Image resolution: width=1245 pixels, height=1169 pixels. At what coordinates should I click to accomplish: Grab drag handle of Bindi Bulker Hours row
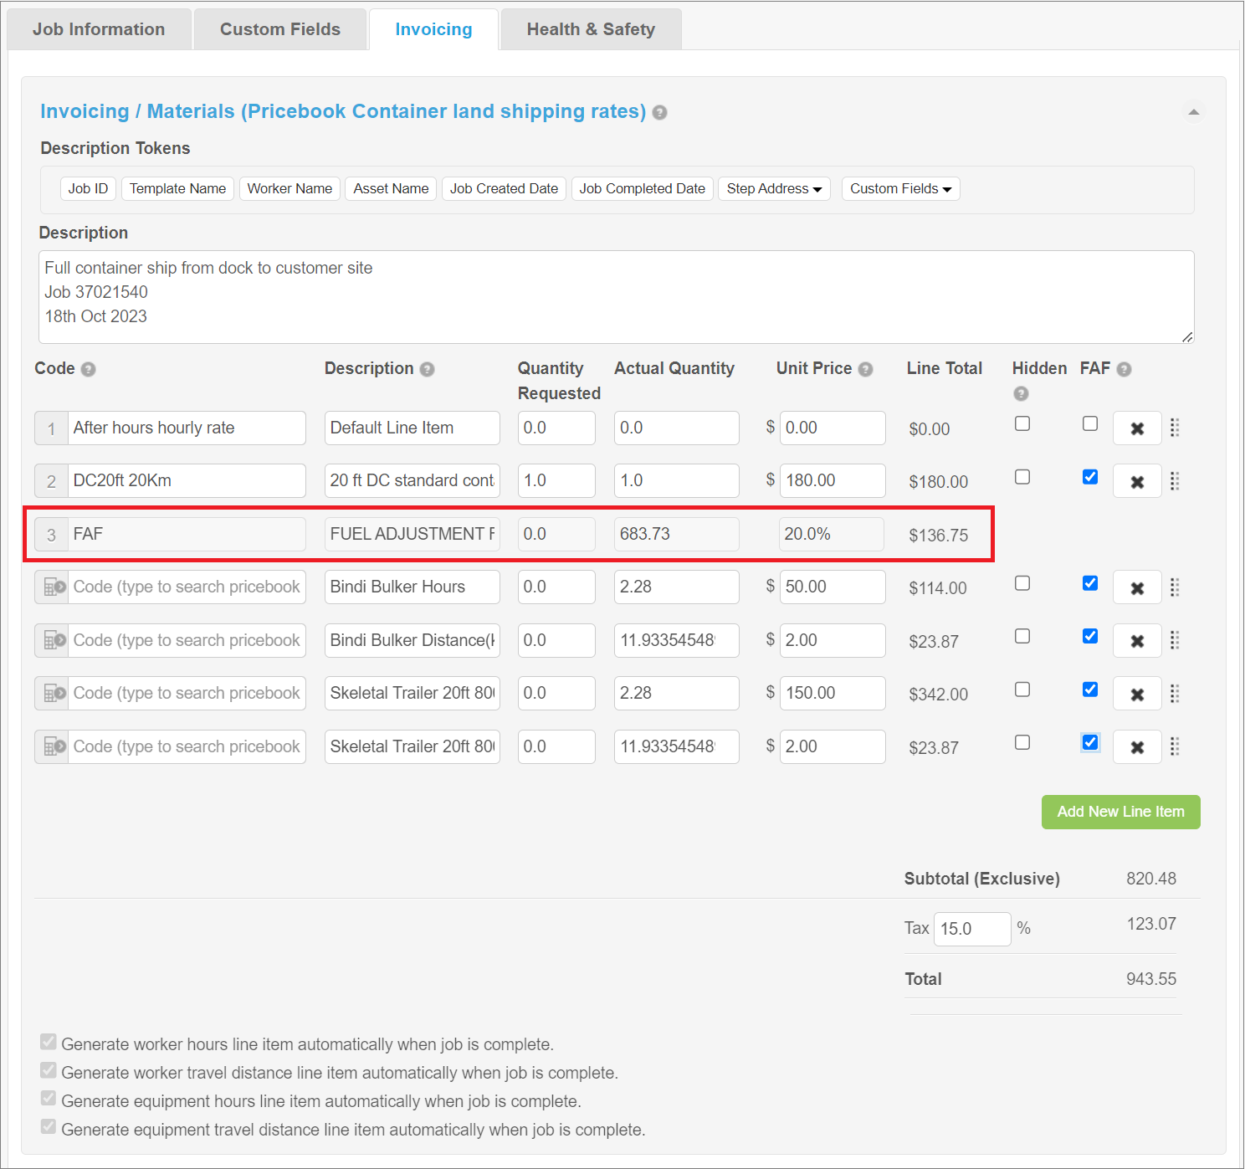coord(1175,587)
